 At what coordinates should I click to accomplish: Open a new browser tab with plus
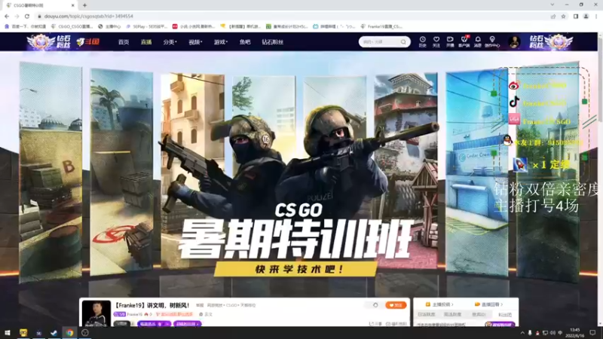[x=84, y=5]
